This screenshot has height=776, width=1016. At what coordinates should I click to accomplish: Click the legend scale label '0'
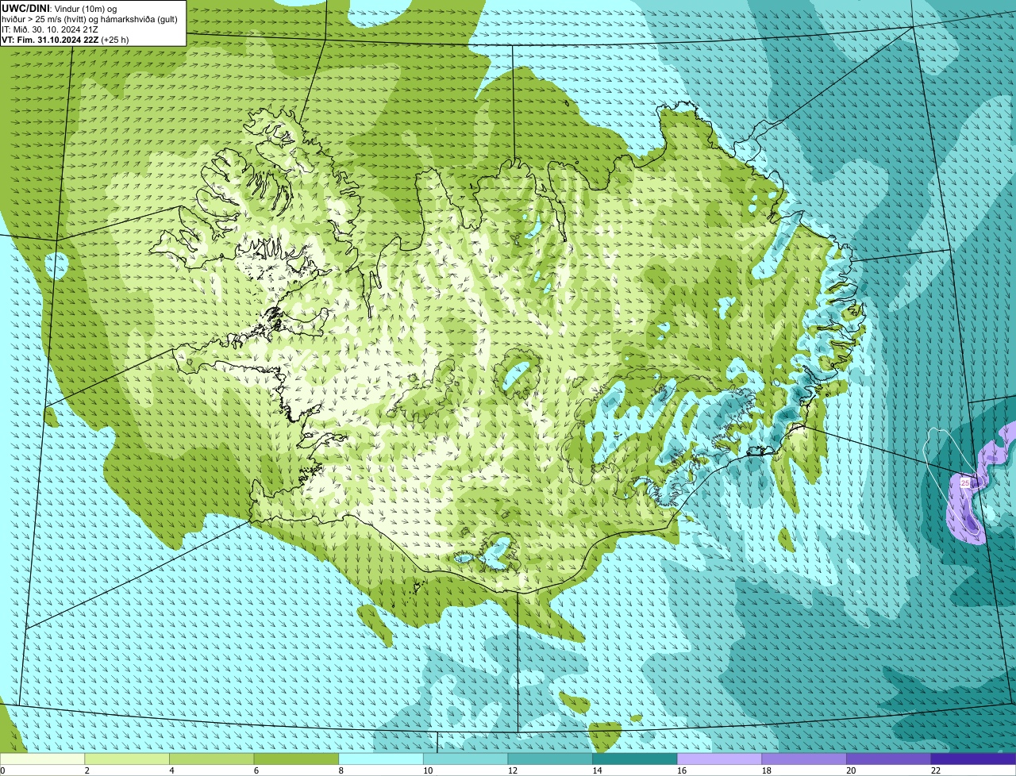pos(2,770)
